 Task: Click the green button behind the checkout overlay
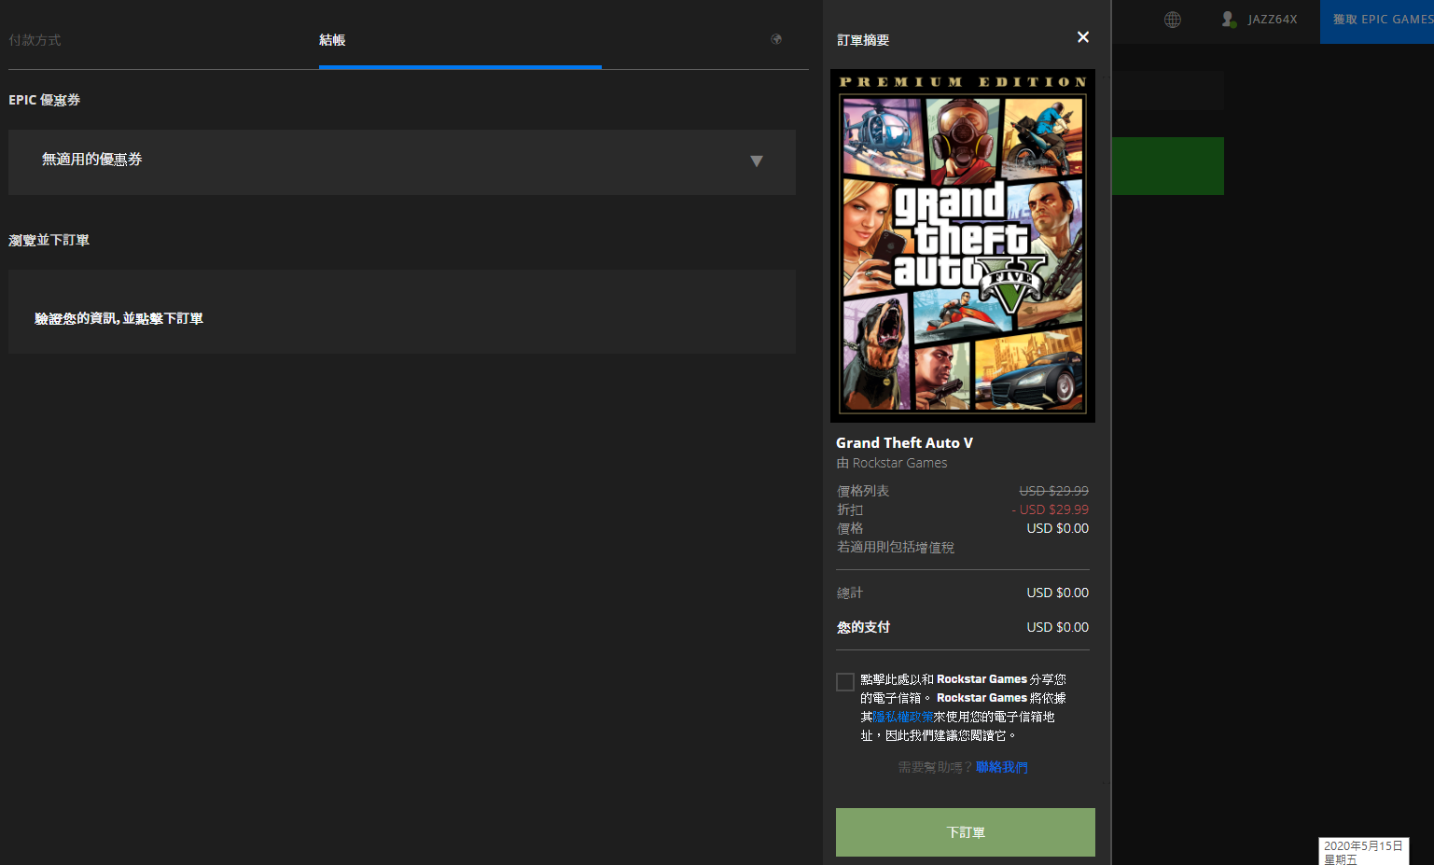coord(1168,166)
